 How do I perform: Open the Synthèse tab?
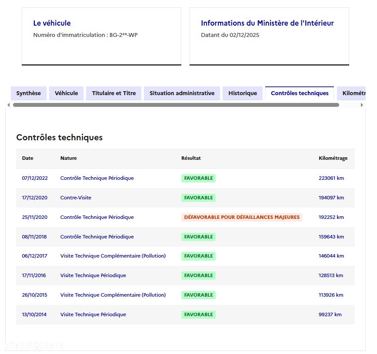click(x=29, y=93)
